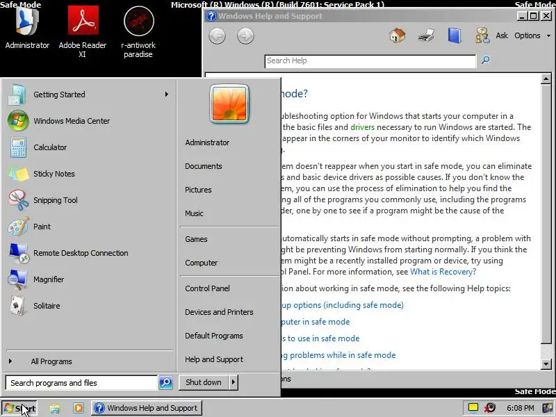Open 'What is Recovery?' link
The image size is (556, 417).
[443, 272]
